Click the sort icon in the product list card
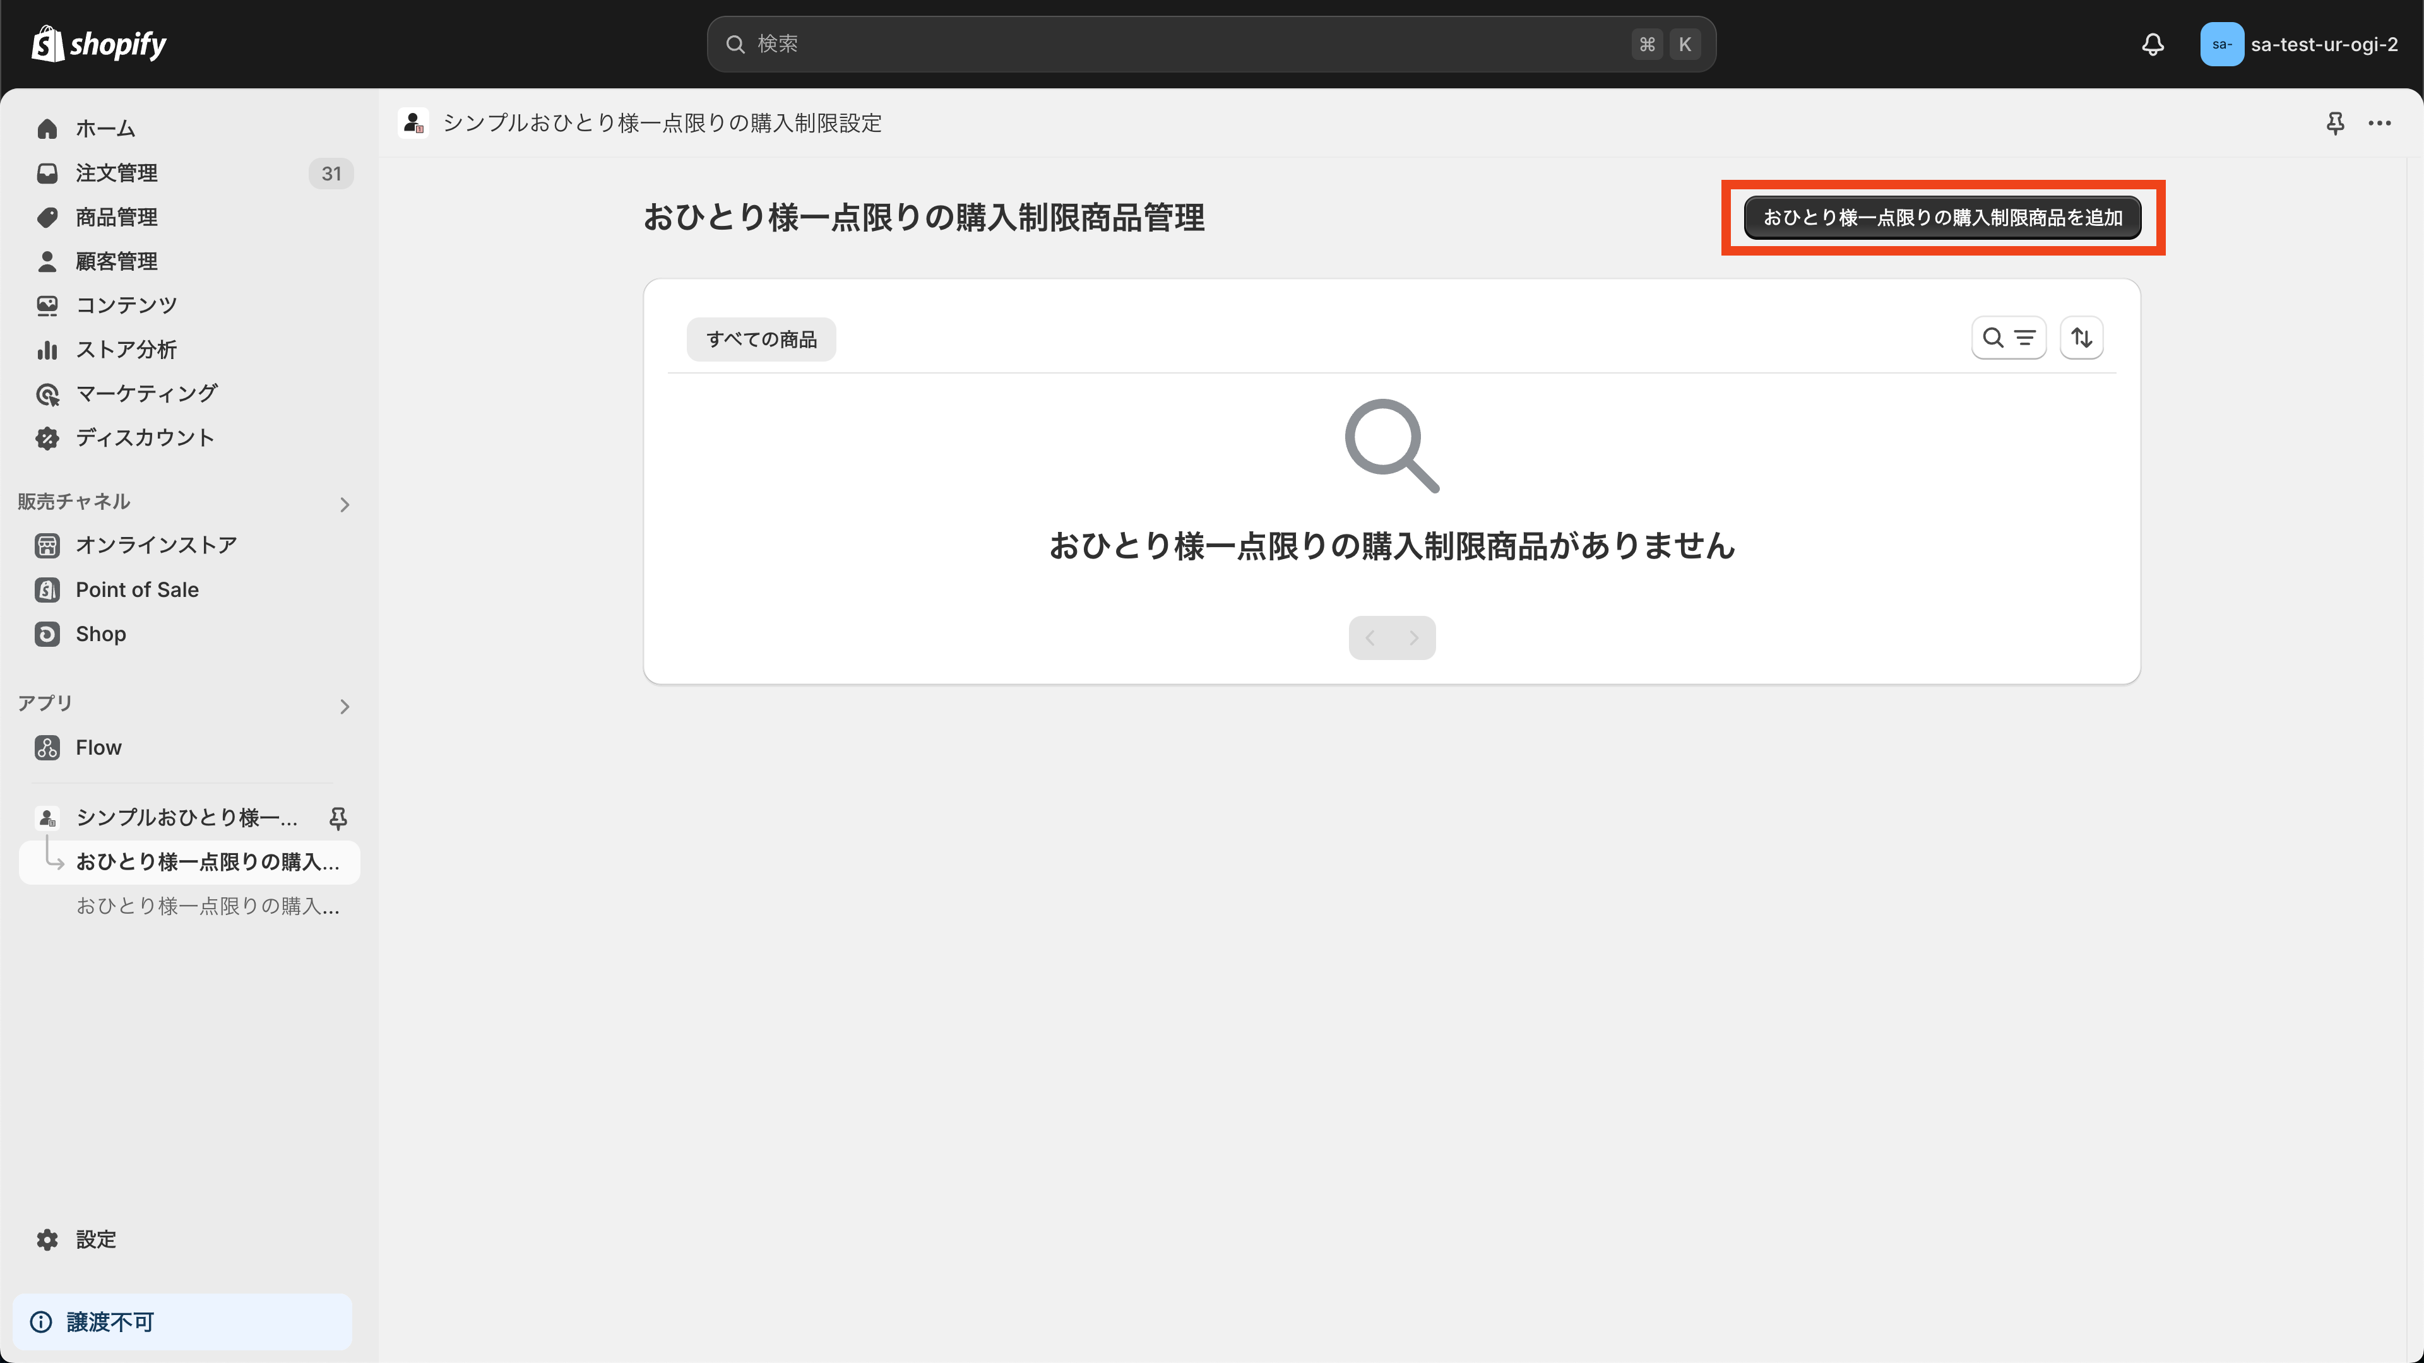The height and width of the screenshot is (1363, 2424). (x=2081, y=337)
